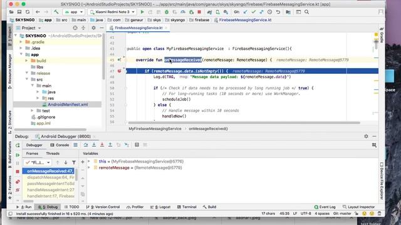401x225 pixels.
Task: Click the Step Over debugger icon
Action: pos(86,145)
